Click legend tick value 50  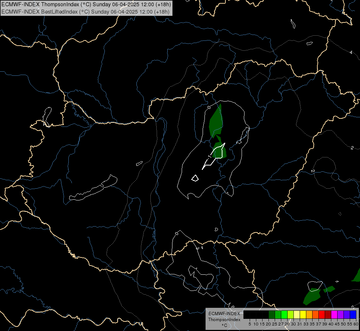[343, 324]
